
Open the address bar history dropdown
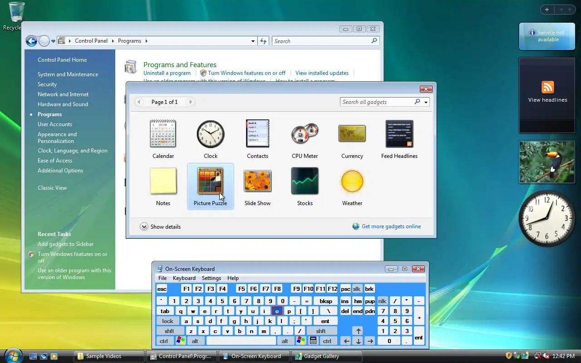(253, 41)
